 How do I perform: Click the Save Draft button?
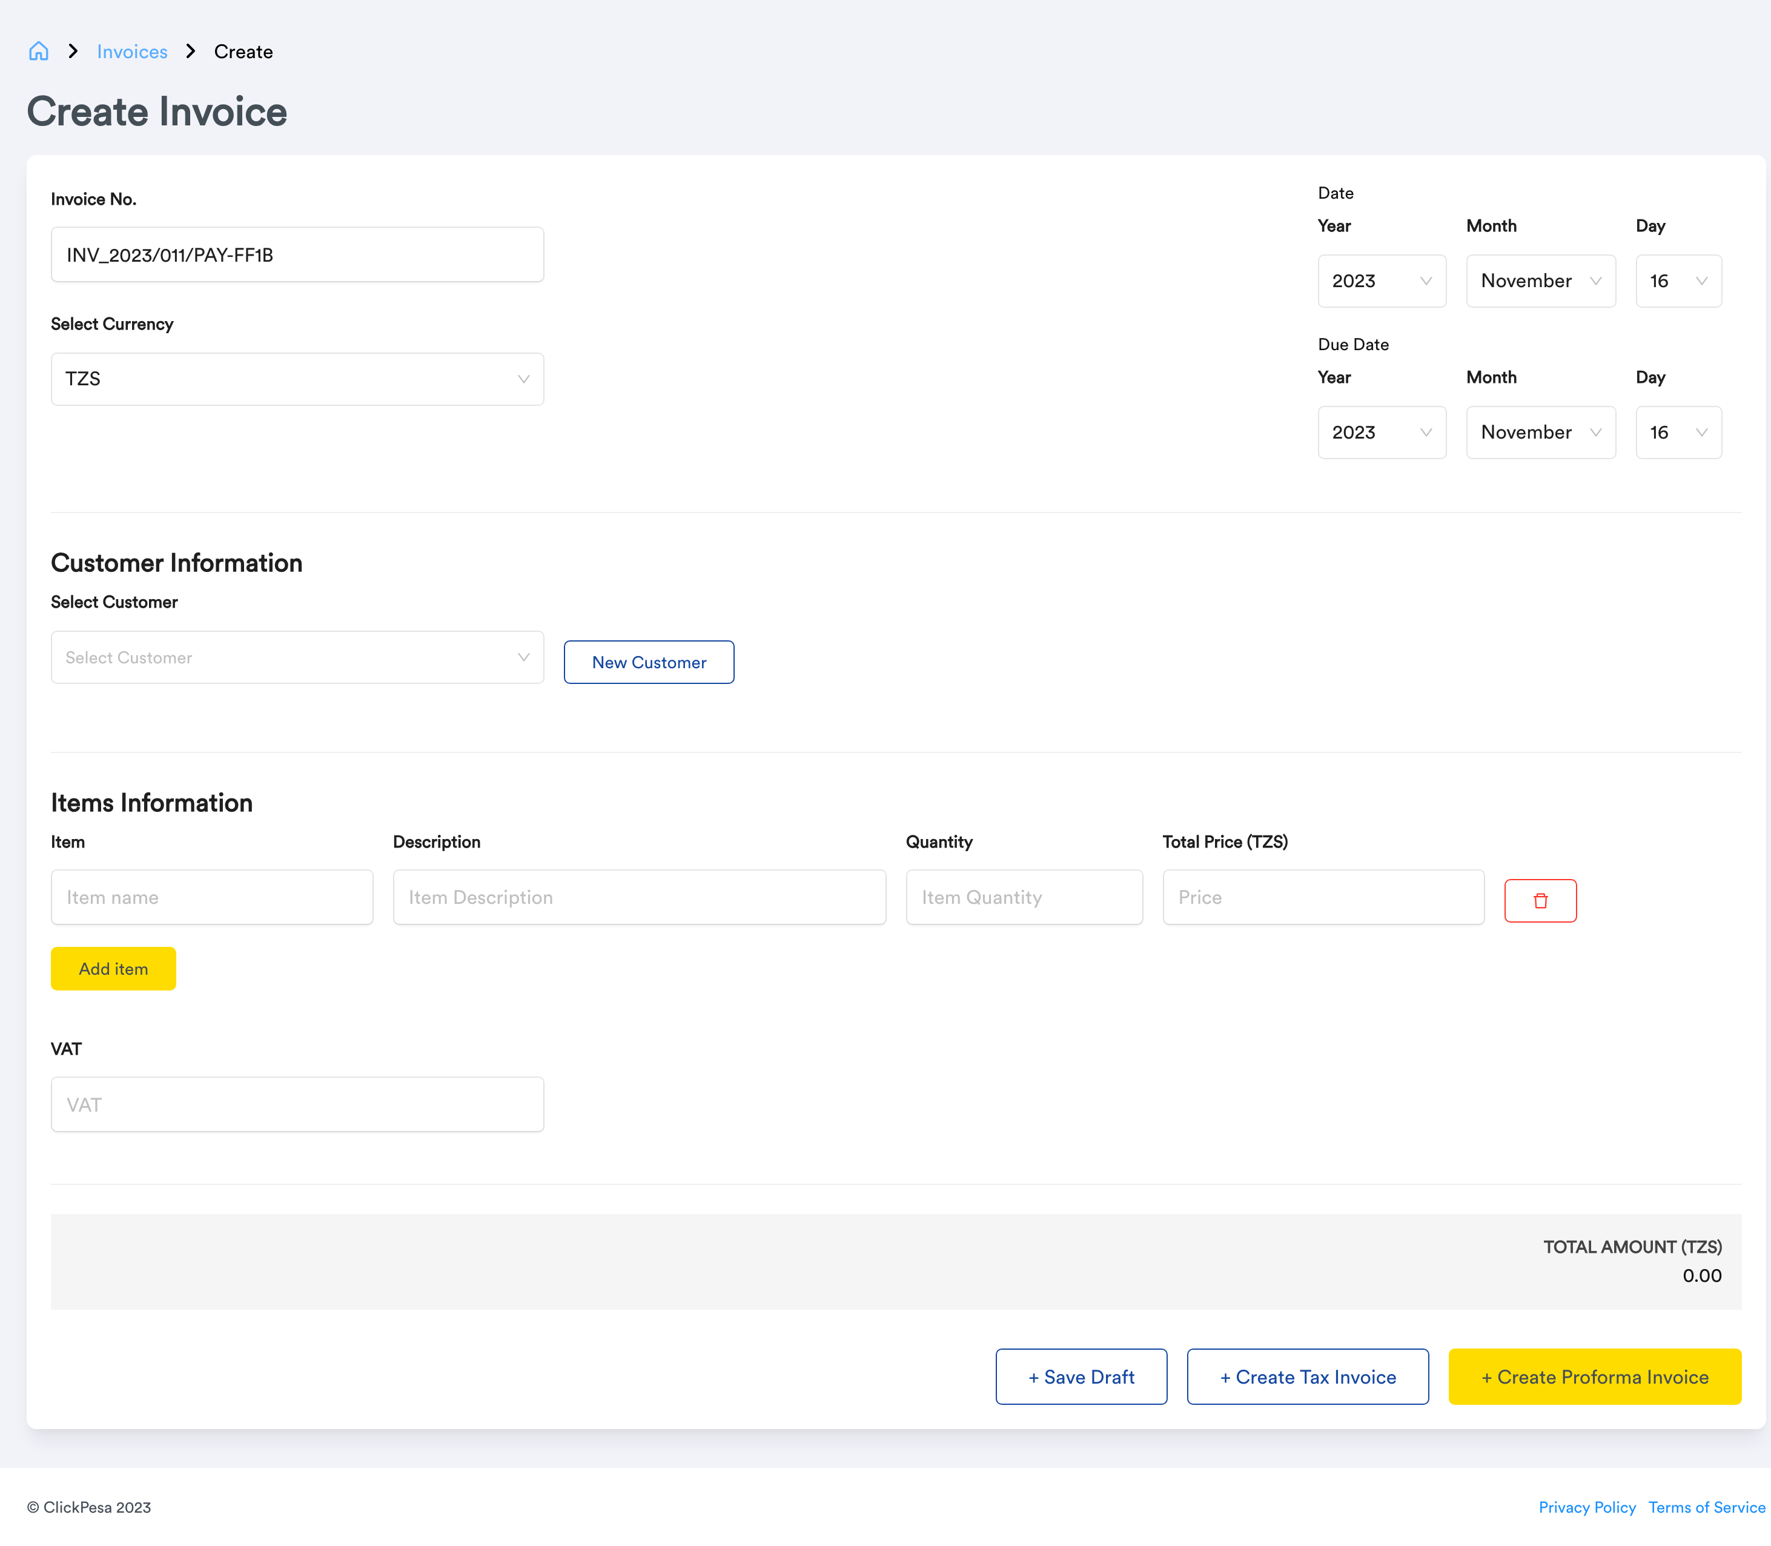pyautogui.click(x=1081, y=1376)
